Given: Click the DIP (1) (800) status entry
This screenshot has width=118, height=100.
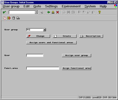Looking at the screenshot, I should tap(85, 98).
